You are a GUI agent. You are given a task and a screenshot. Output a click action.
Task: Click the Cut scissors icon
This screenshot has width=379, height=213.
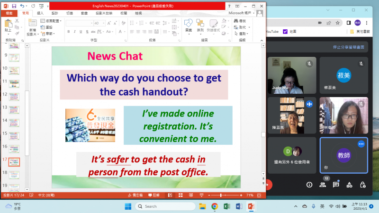coord(17,21)
